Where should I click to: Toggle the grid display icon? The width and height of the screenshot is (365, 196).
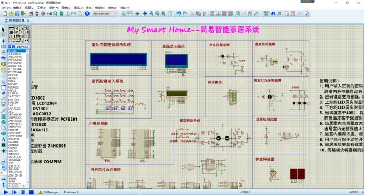(x=130, y=14)
